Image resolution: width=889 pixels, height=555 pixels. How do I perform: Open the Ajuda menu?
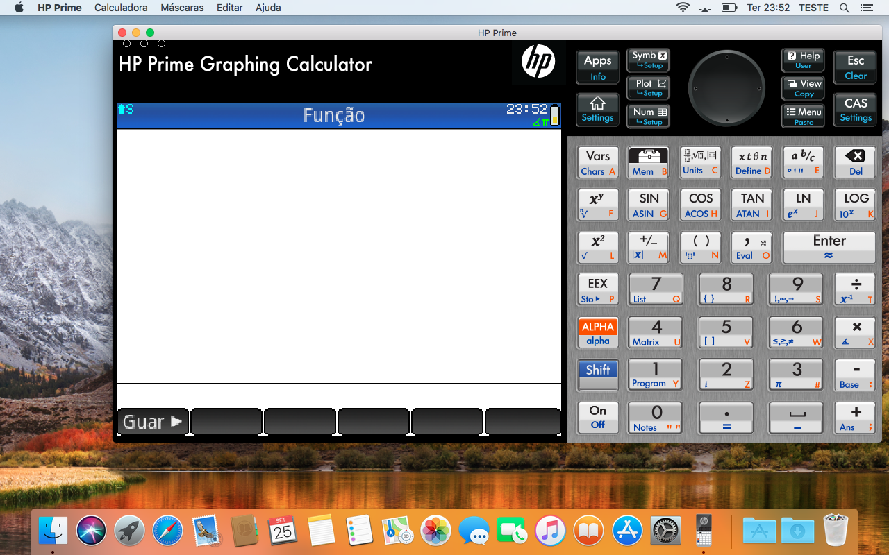point(267,8)
